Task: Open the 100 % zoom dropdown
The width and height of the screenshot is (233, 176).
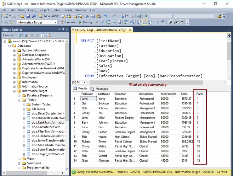Action: click(84, 83)
